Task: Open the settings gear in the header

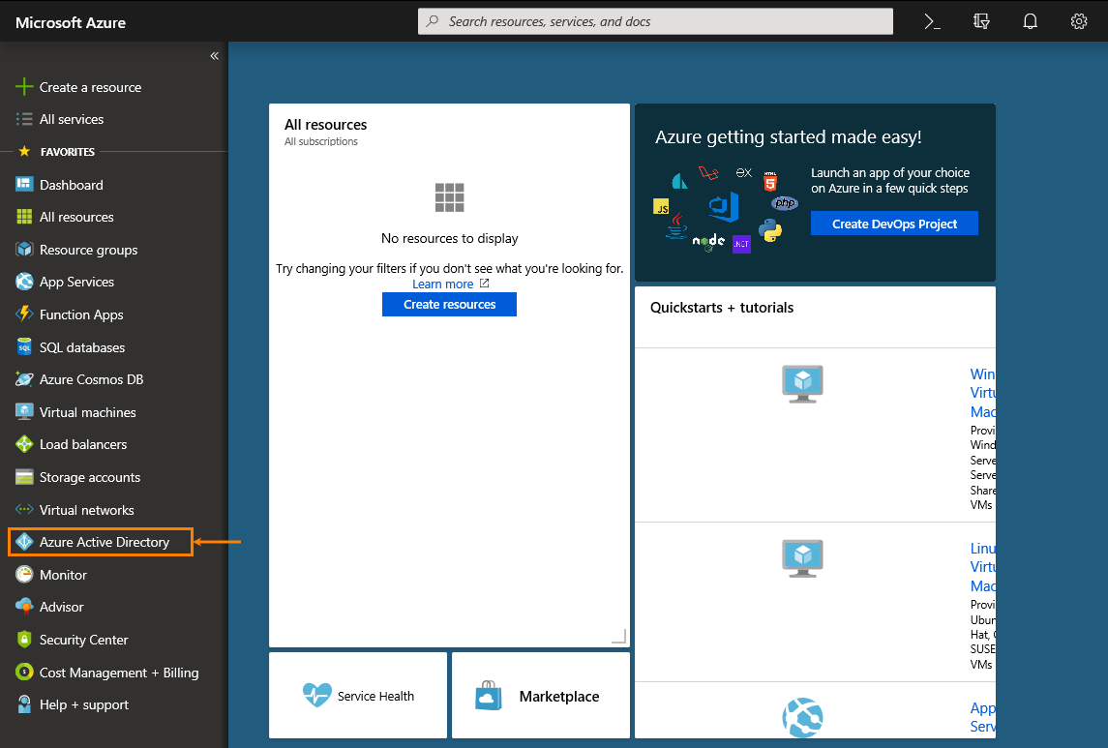Action: click(1079, 21)
